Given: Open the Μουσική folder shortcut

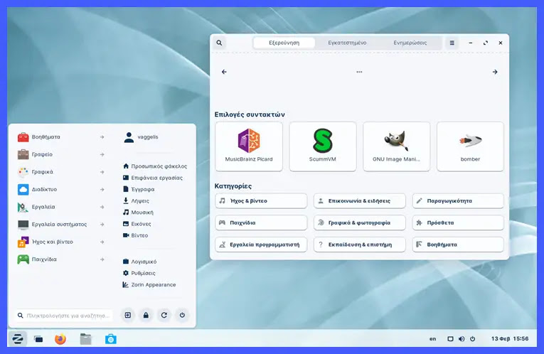Looking at the screenshot, I should 138,213.
